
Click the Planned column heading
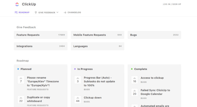click(x=26, y=69)
